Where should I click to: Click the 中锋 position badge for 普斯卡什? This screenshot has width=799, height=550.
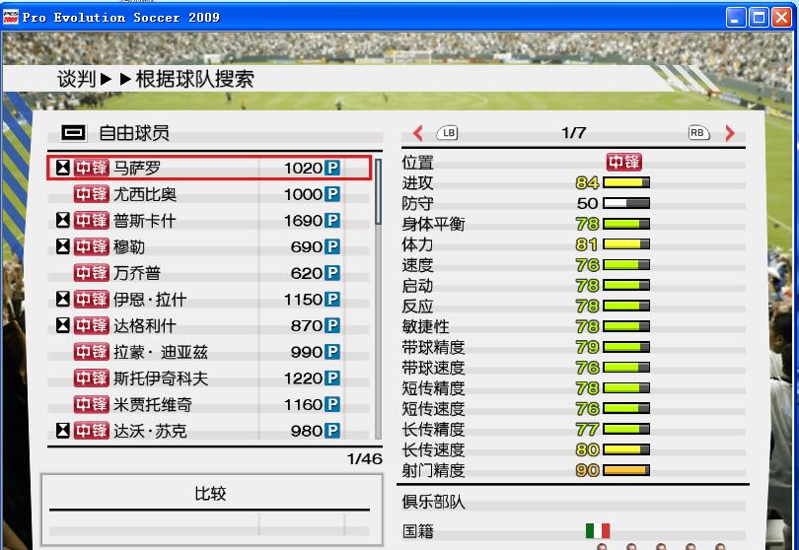point(91,220)
